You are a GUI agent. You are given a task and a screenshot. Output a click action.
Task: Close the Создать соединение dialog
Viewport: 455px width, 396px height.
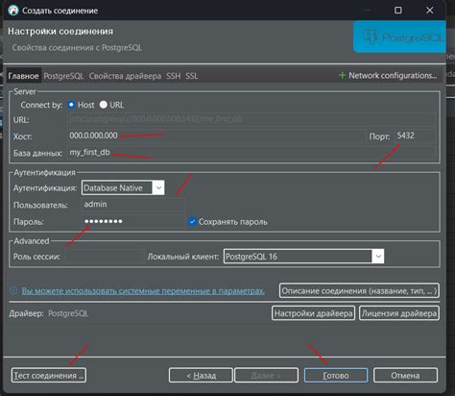[430, 11]
